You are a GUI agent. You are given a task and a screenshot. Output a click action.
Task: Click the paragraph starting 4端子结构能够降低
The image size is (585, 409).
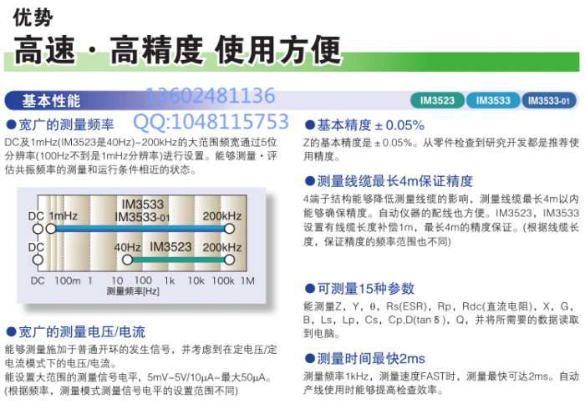[441, 220]
